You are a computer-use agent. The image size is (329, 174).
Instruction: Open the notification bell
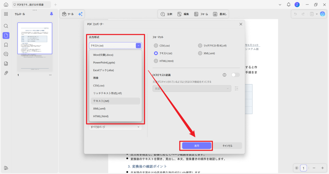[x=289, y=4]
